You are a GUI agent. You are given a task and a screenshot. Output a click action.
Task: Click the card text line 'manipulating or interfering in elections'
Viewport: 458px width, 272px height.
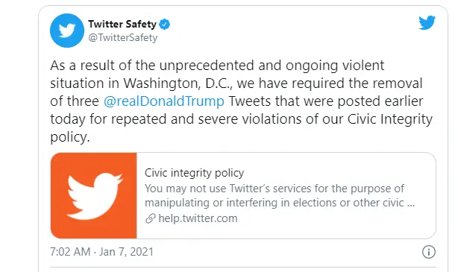(x=280, y=203)
